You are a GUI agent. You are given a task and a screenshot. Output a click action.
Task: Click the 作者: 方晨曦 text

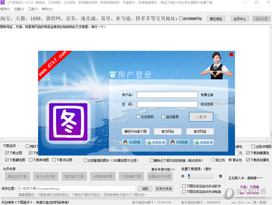tap(249, 187)
